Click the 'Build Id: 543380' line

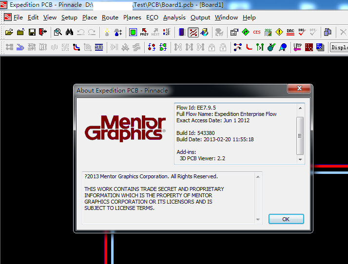[x=195, y=133]
